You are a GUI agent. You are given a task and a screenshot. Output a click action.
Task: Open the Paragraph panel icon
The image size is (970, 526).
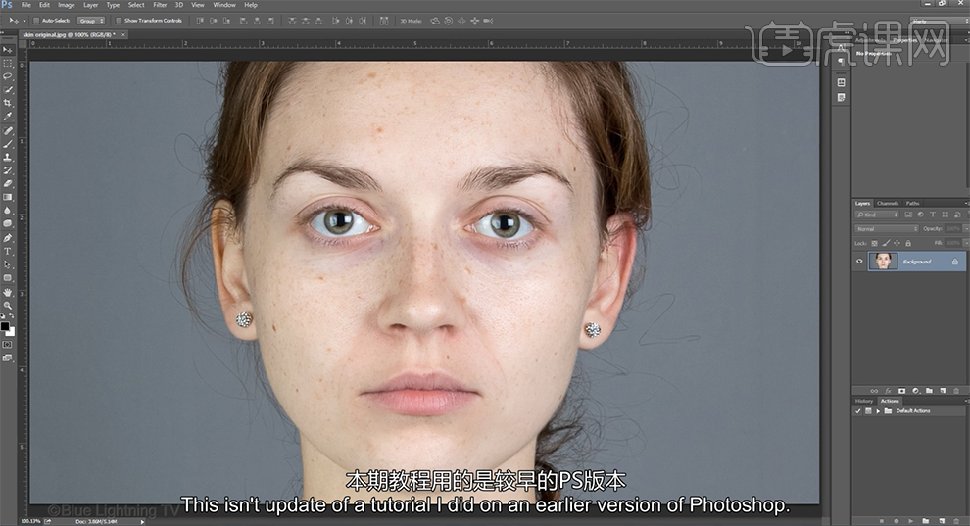[841, 61]
